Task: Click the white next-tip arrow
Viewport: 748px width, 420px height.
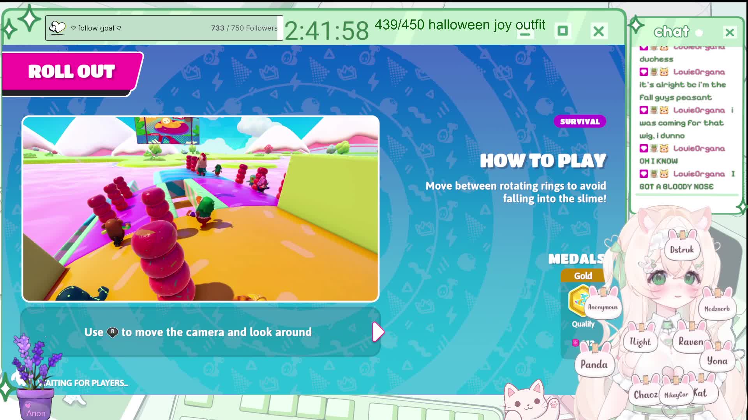Action: pos(378,332)
